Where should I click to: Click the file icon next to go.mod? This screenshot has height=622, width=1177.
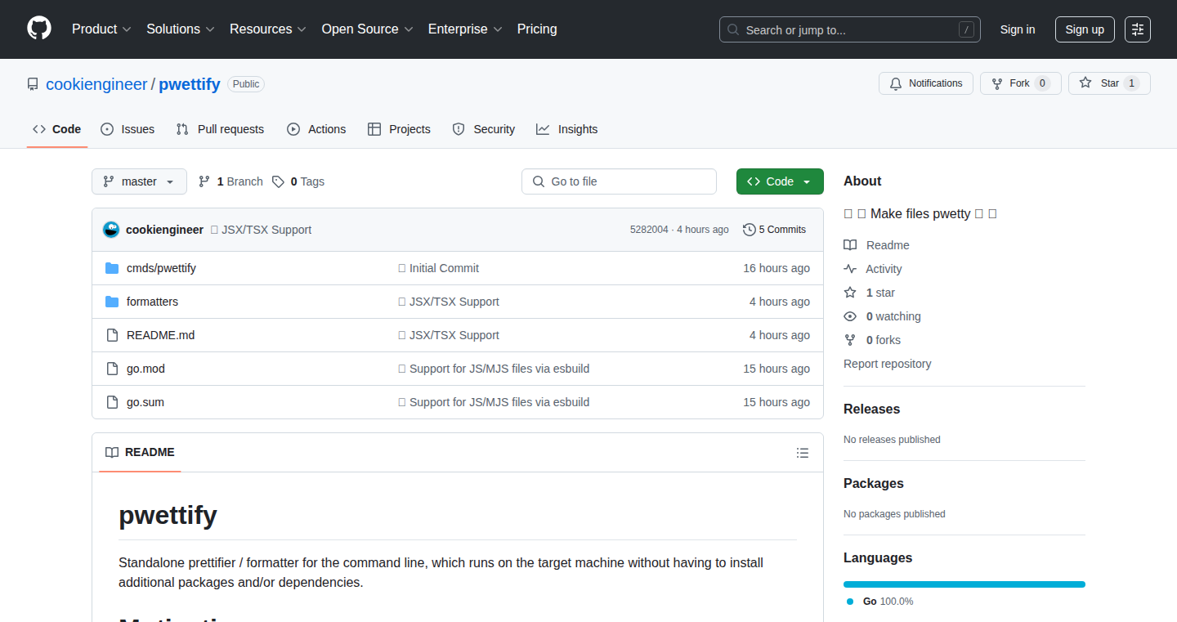coord(112,369)
